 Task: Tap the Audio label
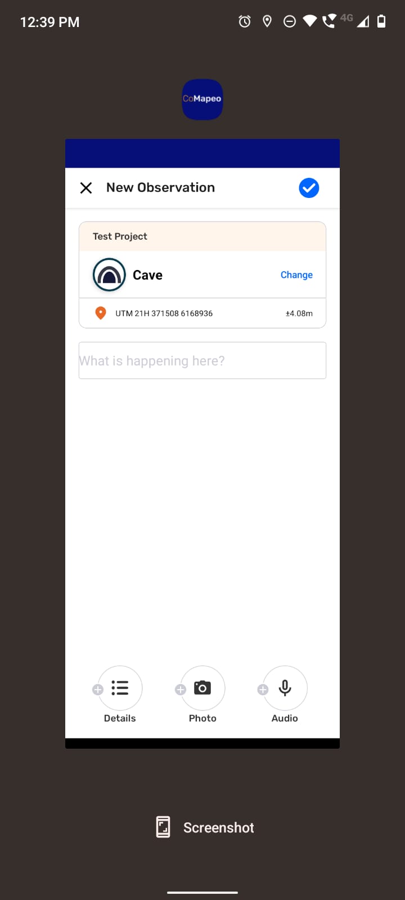285,718
